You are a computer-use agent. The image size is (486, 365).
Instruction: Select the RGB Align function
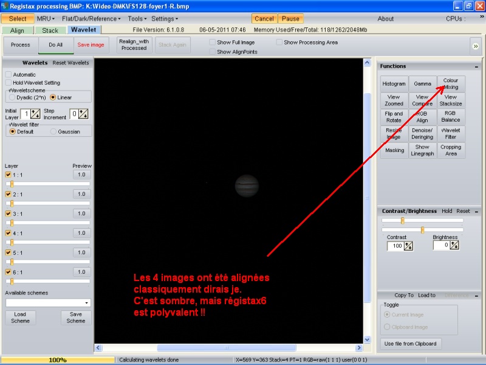tap(422, 116)
